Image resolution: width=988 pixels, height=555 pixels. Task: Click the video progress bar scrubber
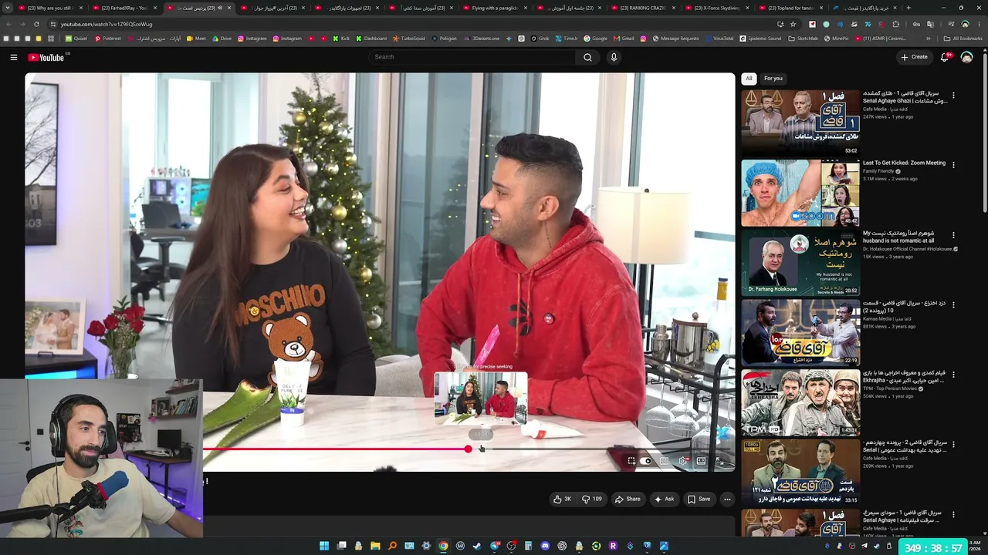[x=468, y=449]
